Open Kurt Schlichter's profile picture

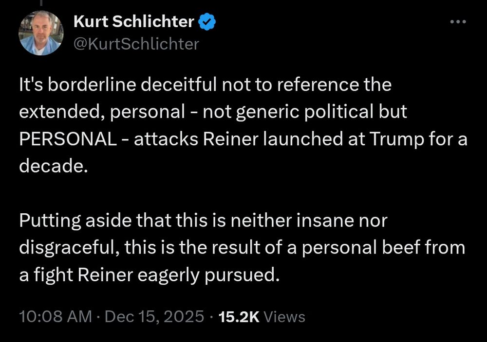coord(41,33)
